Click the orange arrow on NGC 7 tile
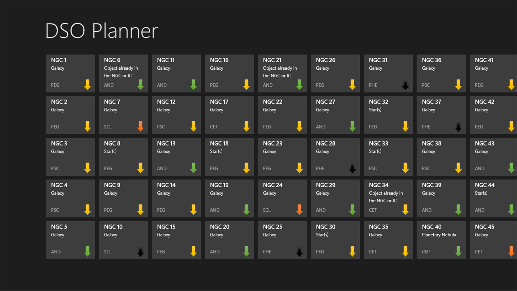This screenshot has height=291, width=517. [x=140, y=126]
